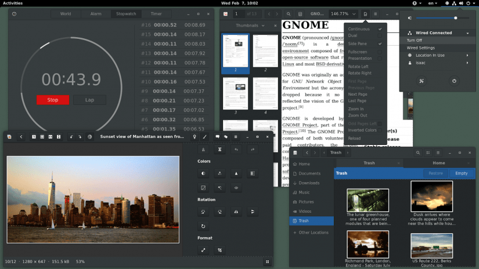Toggle the Continuous view checkbox

coord(380,29)
